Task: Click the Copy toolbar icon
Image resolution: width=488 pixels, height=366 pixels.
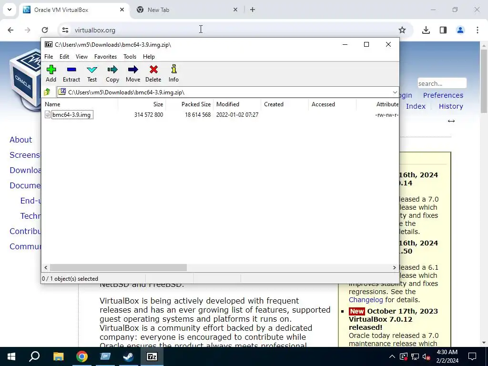Action: point(112,74)
